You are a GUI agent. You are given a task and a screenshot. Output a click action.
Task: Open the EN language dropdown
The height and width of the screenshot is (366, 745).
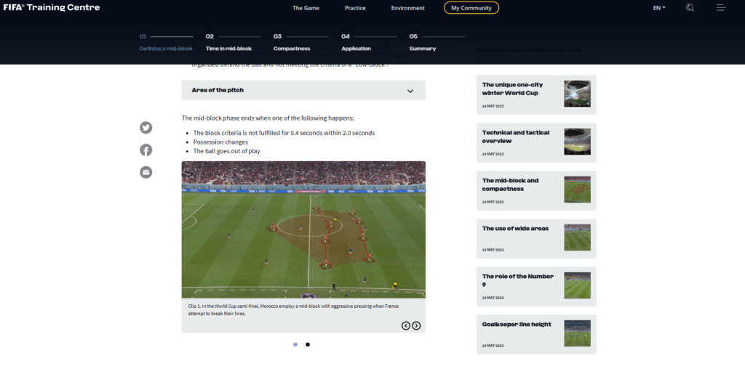[x=659, y=8]
